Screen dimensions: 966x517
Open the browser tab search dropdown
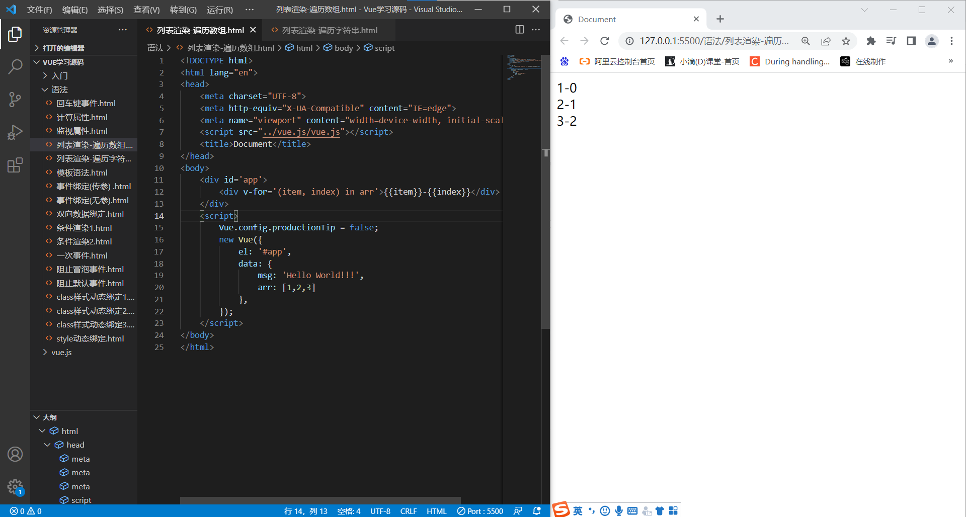pyautogui.click(x=864, y=10)
